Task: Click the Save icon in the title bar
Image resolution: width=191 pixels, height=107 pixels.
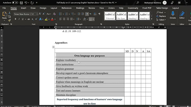Action: click(x=21, y=3)
